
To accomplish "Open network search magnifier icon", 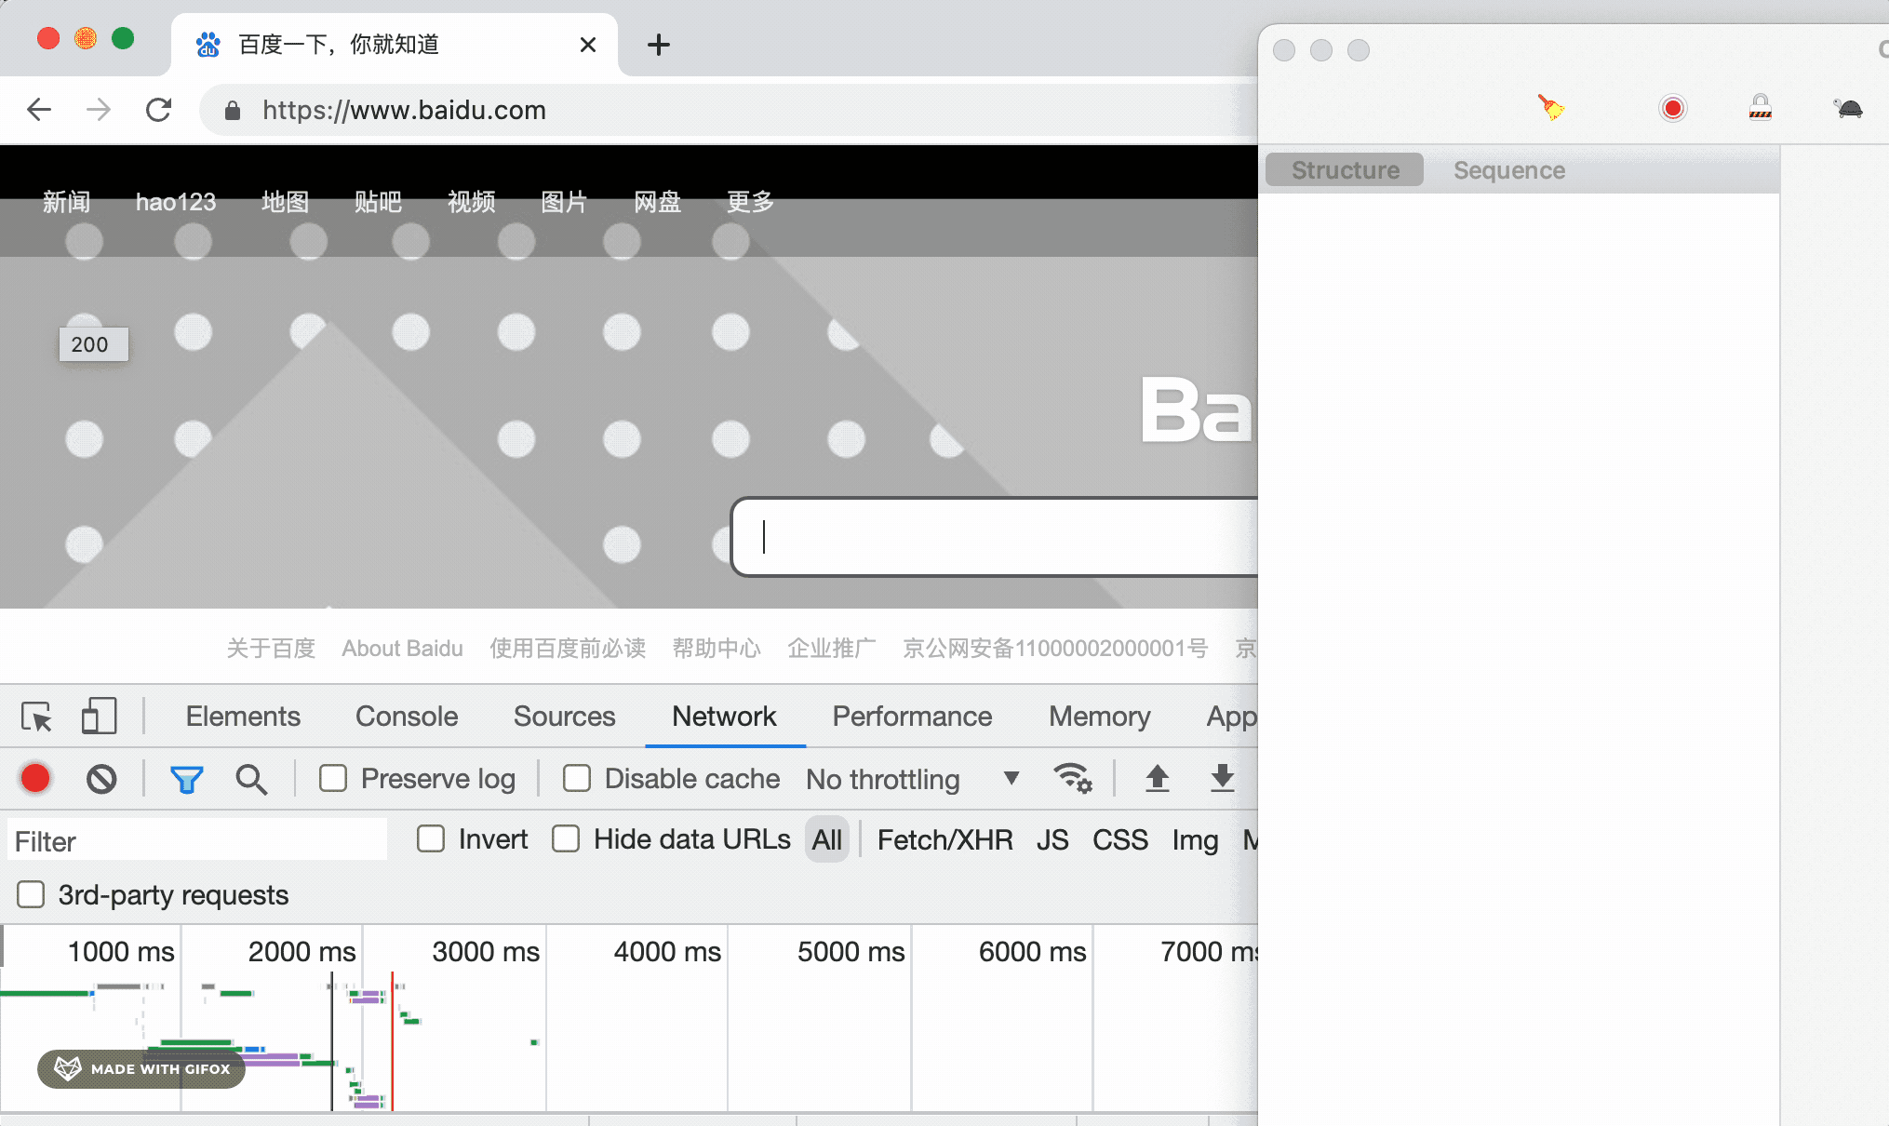I will click(x=250, y=779).
